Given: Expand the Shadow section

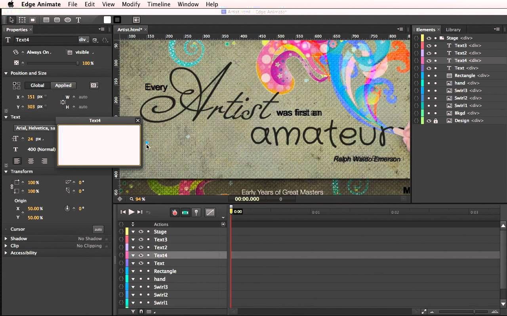Looking at the screenshot, I should [x=6, y=239].
